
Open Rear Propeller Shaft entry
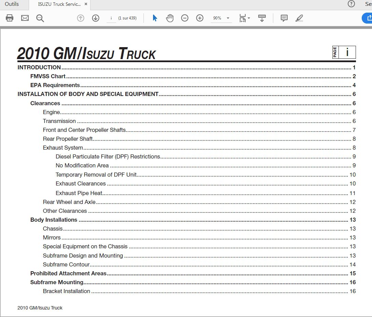pos(199,139)
